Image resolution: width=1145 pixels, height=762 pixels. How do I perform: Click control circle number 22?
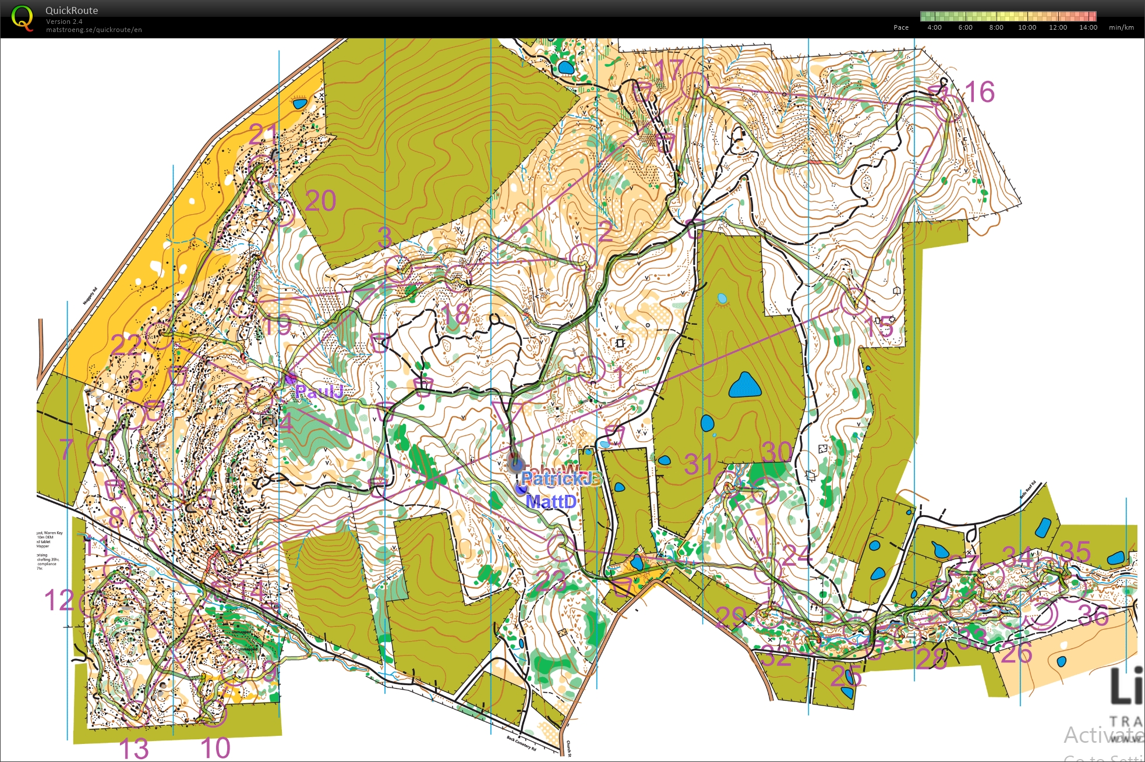pos(158,336)
